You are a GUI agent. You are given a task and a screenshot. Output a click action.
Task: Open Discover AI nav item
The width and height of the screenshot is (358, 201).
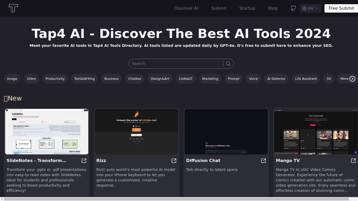186,8
